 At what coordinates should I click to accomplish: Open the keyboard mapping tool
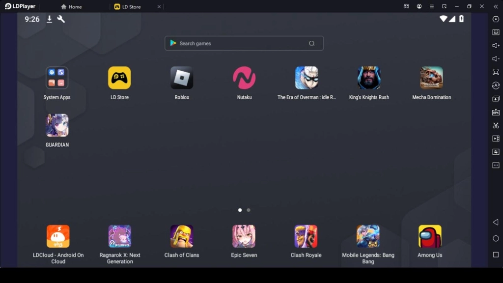tap(496, 32)
